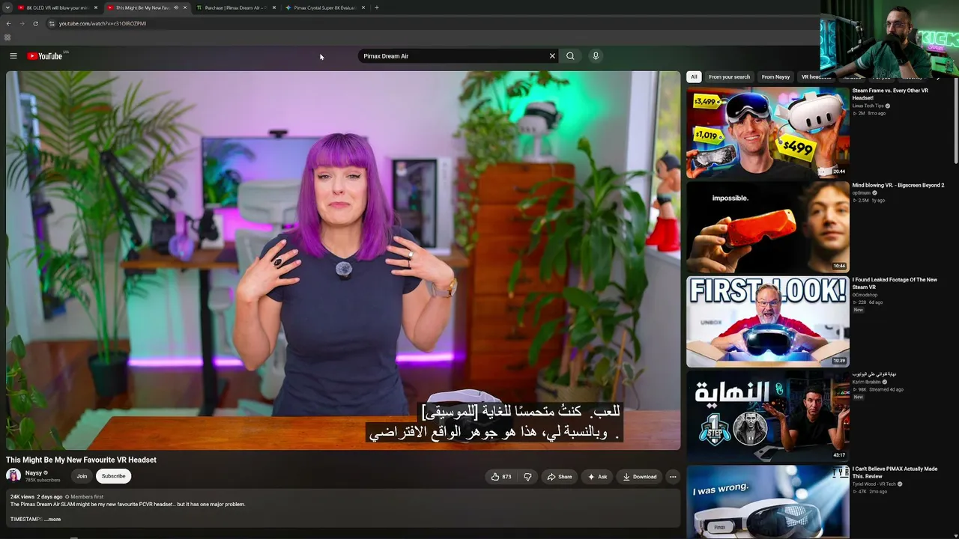This screenshot has width=959, height=539.
Task: Subscribe to the Naysy channel
Action: pos(113,476)
